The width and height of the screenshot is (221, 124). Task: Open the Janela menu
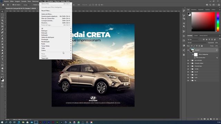(x=63, y=1)
